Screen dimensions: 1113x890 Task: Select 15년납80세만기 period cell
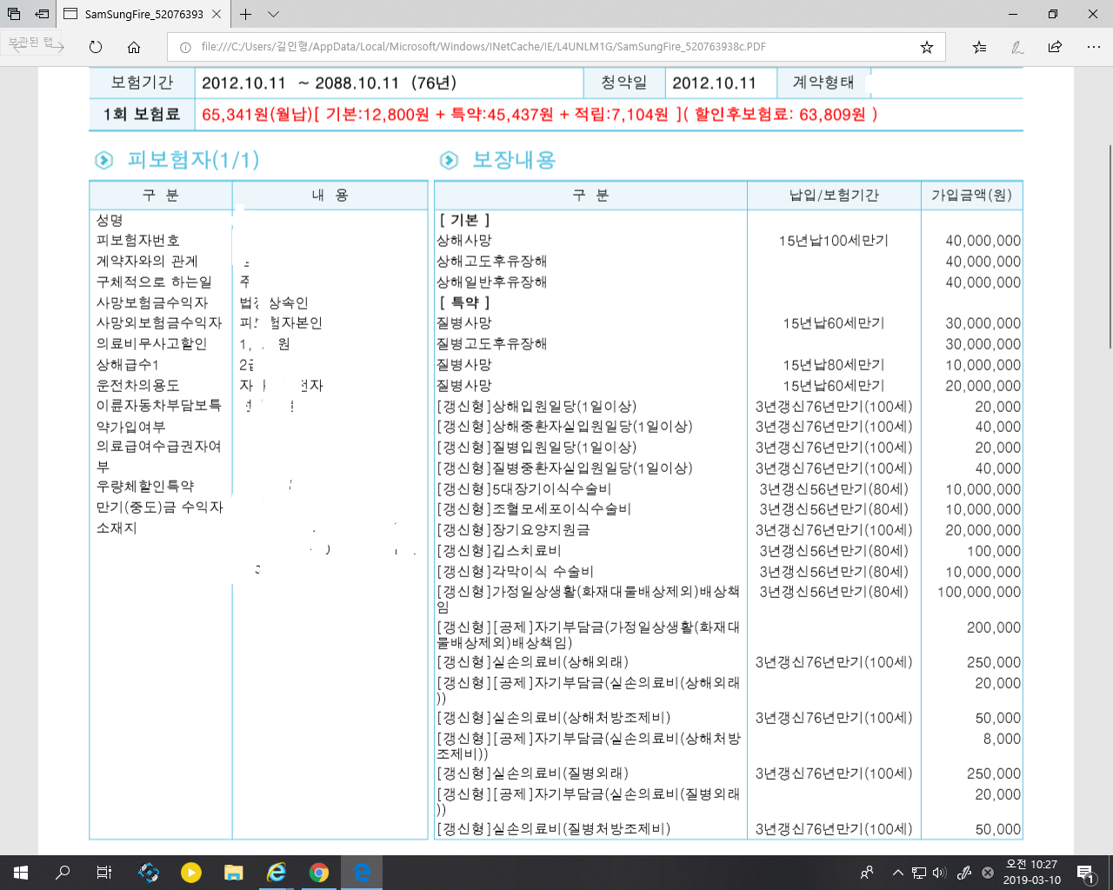click(833, 365)
